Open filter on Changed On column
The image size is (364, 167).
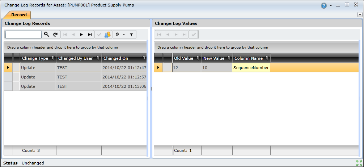[144, 58]
